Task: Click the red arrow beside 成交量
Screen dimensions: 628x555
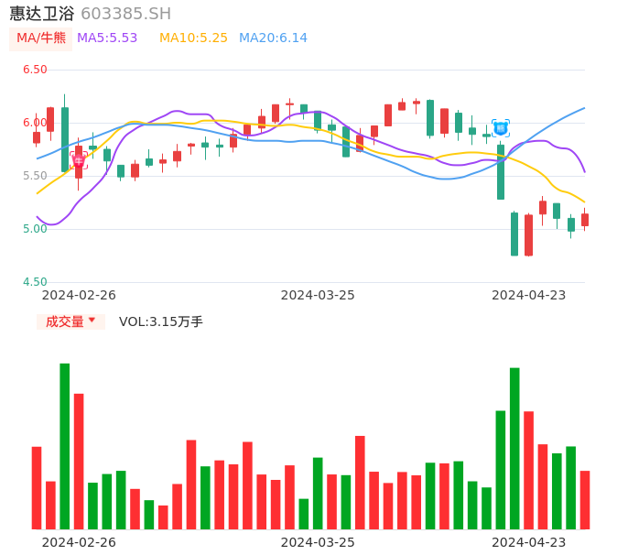Action: point(92,321)
